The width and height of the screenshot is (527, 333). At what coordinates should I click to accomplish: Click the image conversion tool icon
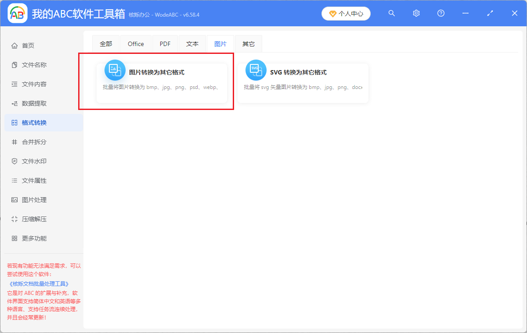[x=115, y=70]
